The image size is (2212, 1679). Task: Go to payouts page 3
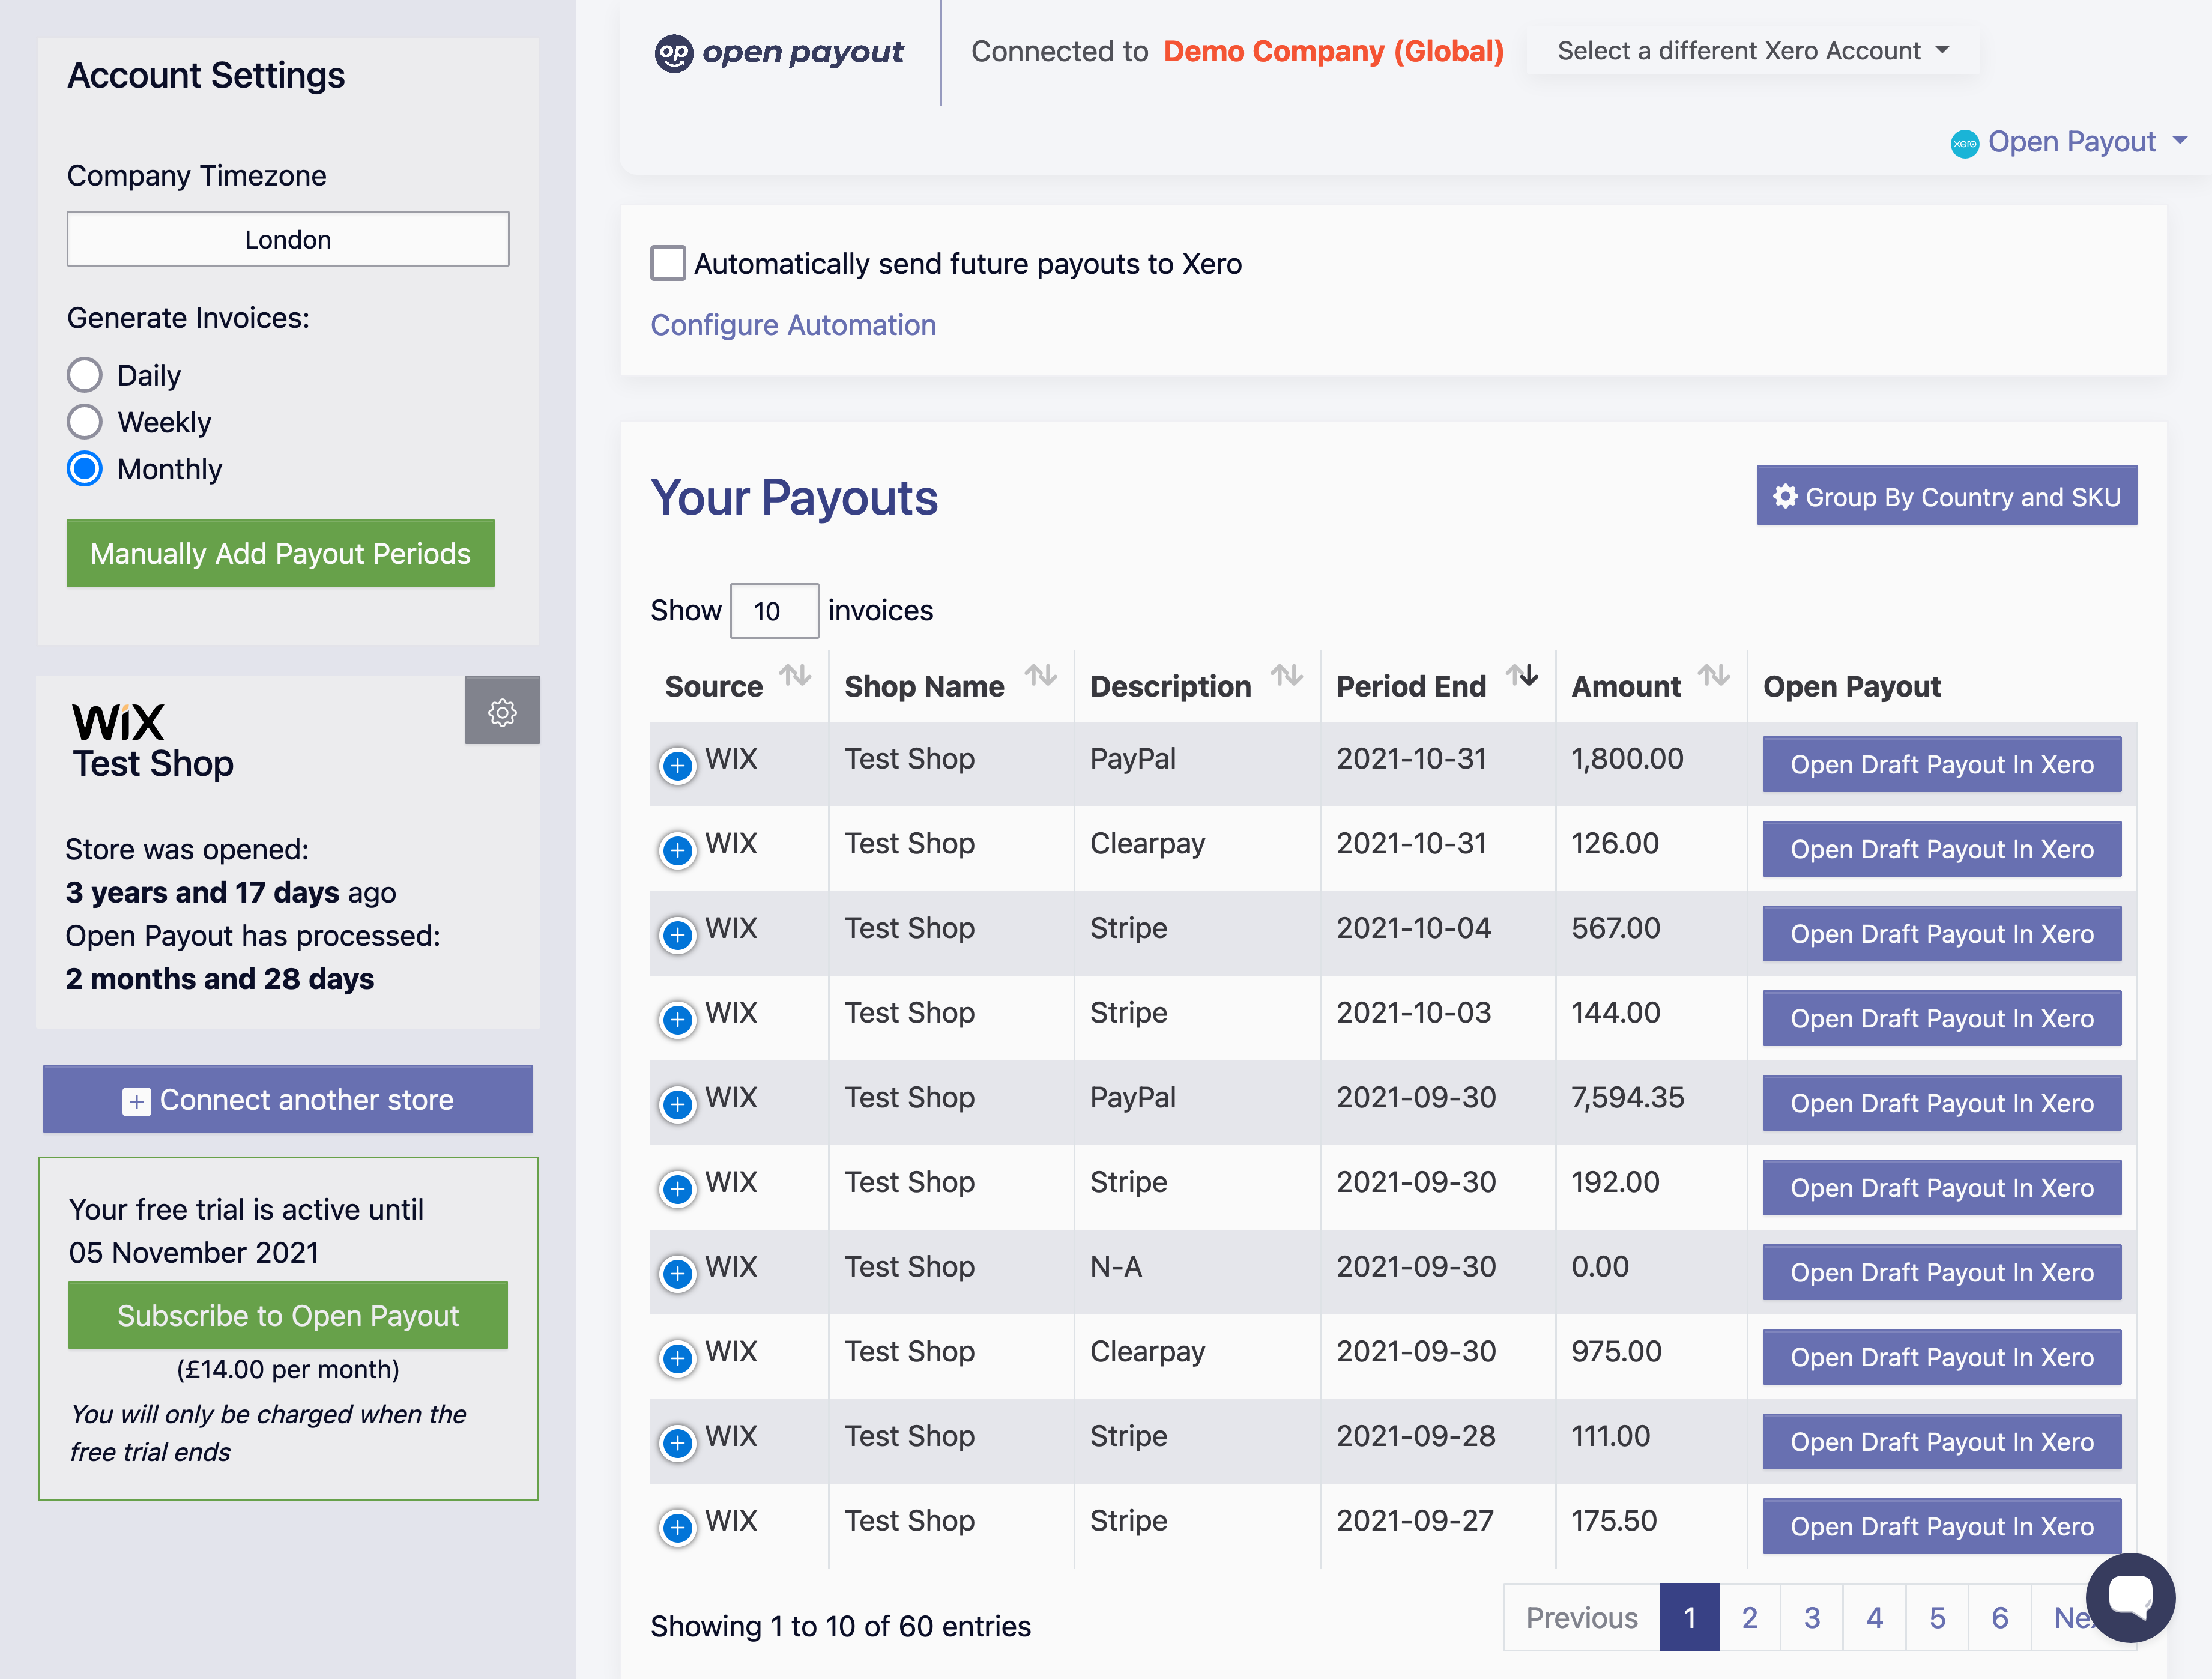point(1812,1617)
